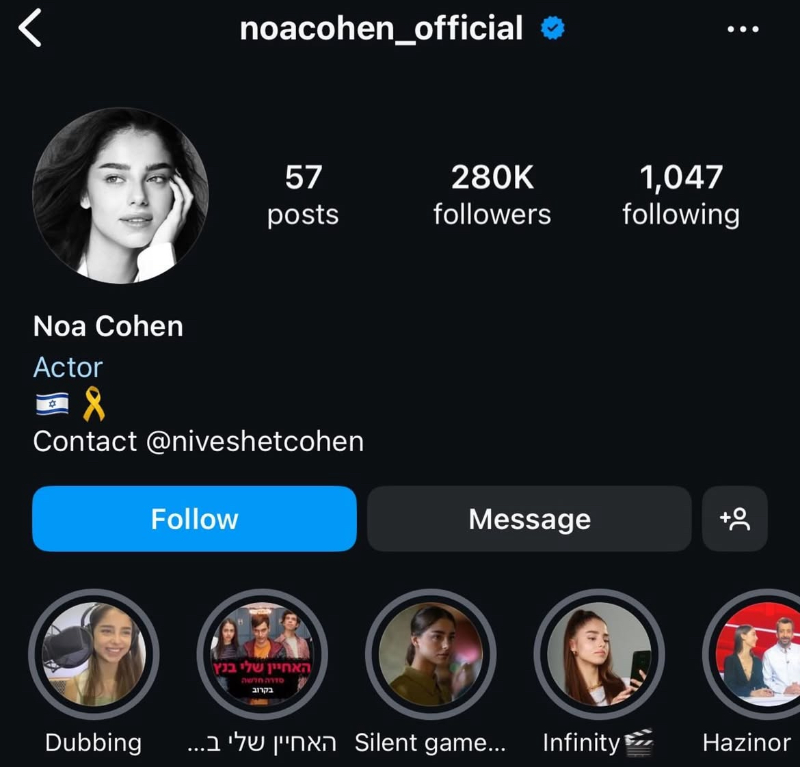Tap the yellow ribbon emoji in bio
Viewport: 800px width, 767px height.
(x=94, y=404)
